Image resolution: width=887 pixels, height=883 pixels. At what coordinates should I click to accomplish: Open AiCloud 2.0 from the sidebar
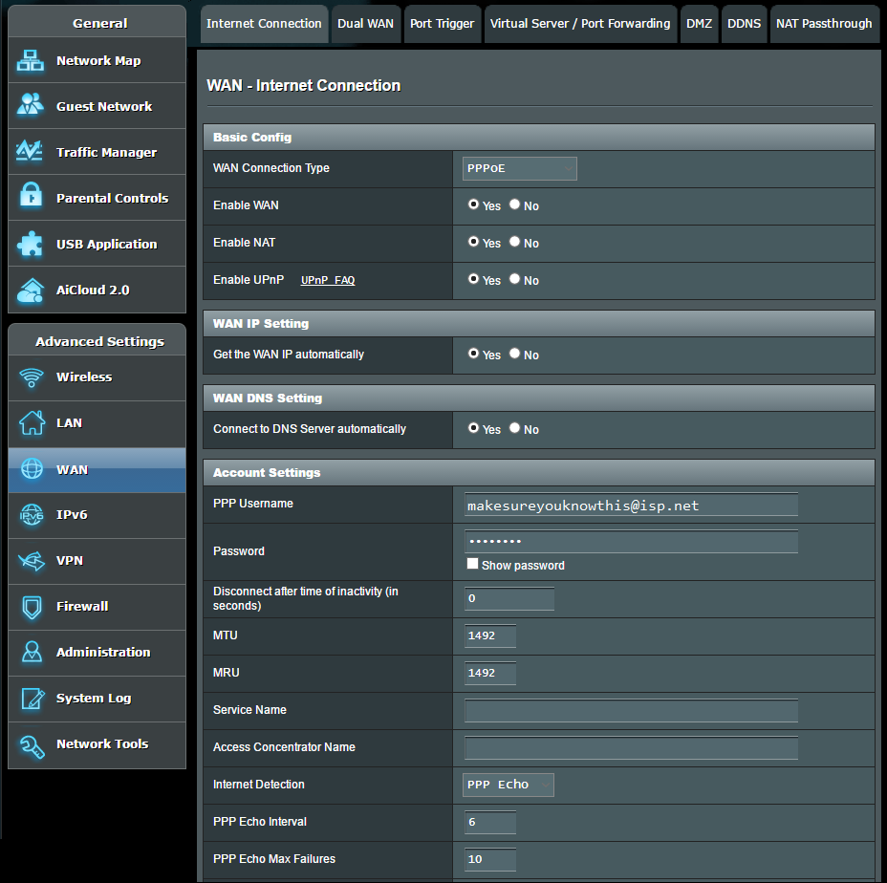click(x=97, y=290)
